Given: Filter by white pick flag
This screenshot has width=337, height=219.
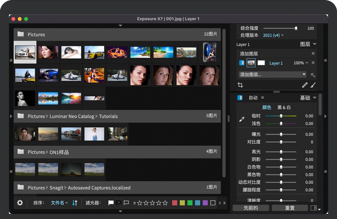Looking at the screenshot, I should [x=111, y=203].
